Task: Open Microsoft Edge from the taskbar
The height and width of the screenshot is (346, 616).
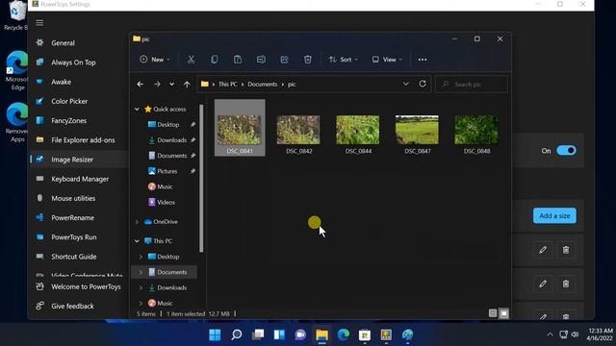Action: pyautogui.click(x=344, y=334)
